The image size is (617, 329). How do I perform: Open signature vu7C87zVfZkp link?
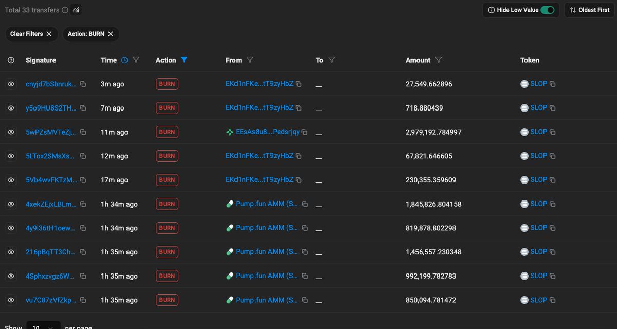51,300
